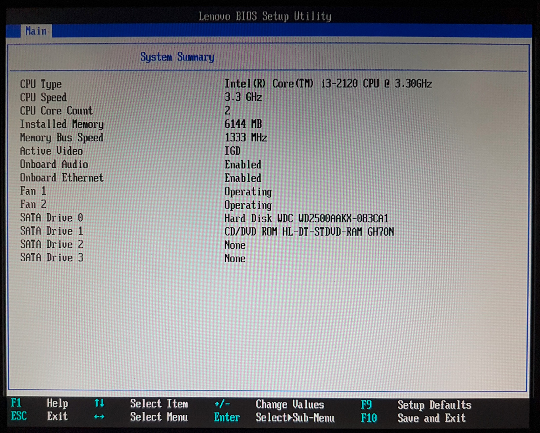Select the Installed Memory label
The image size is (540, 433).
pyautogui.click(x=62, y=124)
